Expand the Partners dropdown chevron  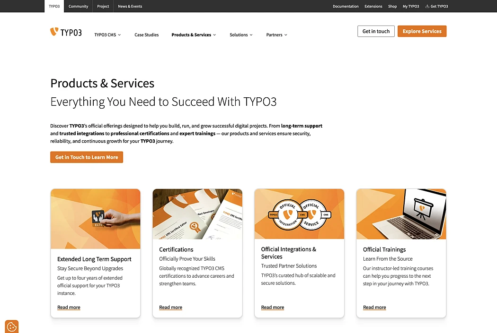(285, 35)
